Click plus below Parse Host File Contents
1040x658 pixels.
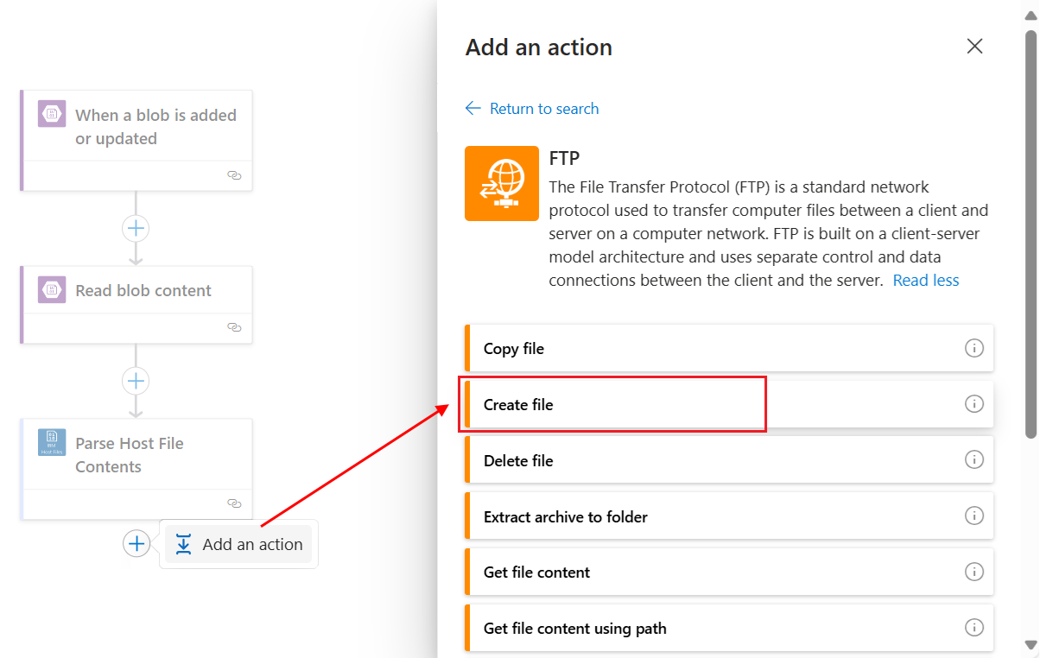coord(136,544)
